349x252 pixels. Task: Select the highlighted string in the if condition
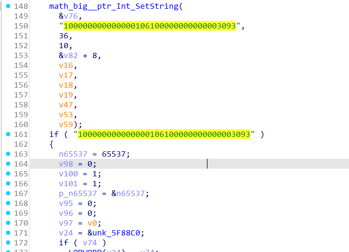[x=164, y=134]
